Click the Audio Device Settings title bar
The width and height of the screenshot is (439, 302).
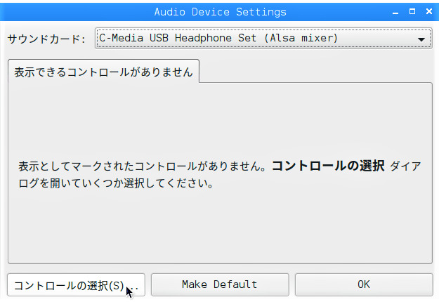196,12
